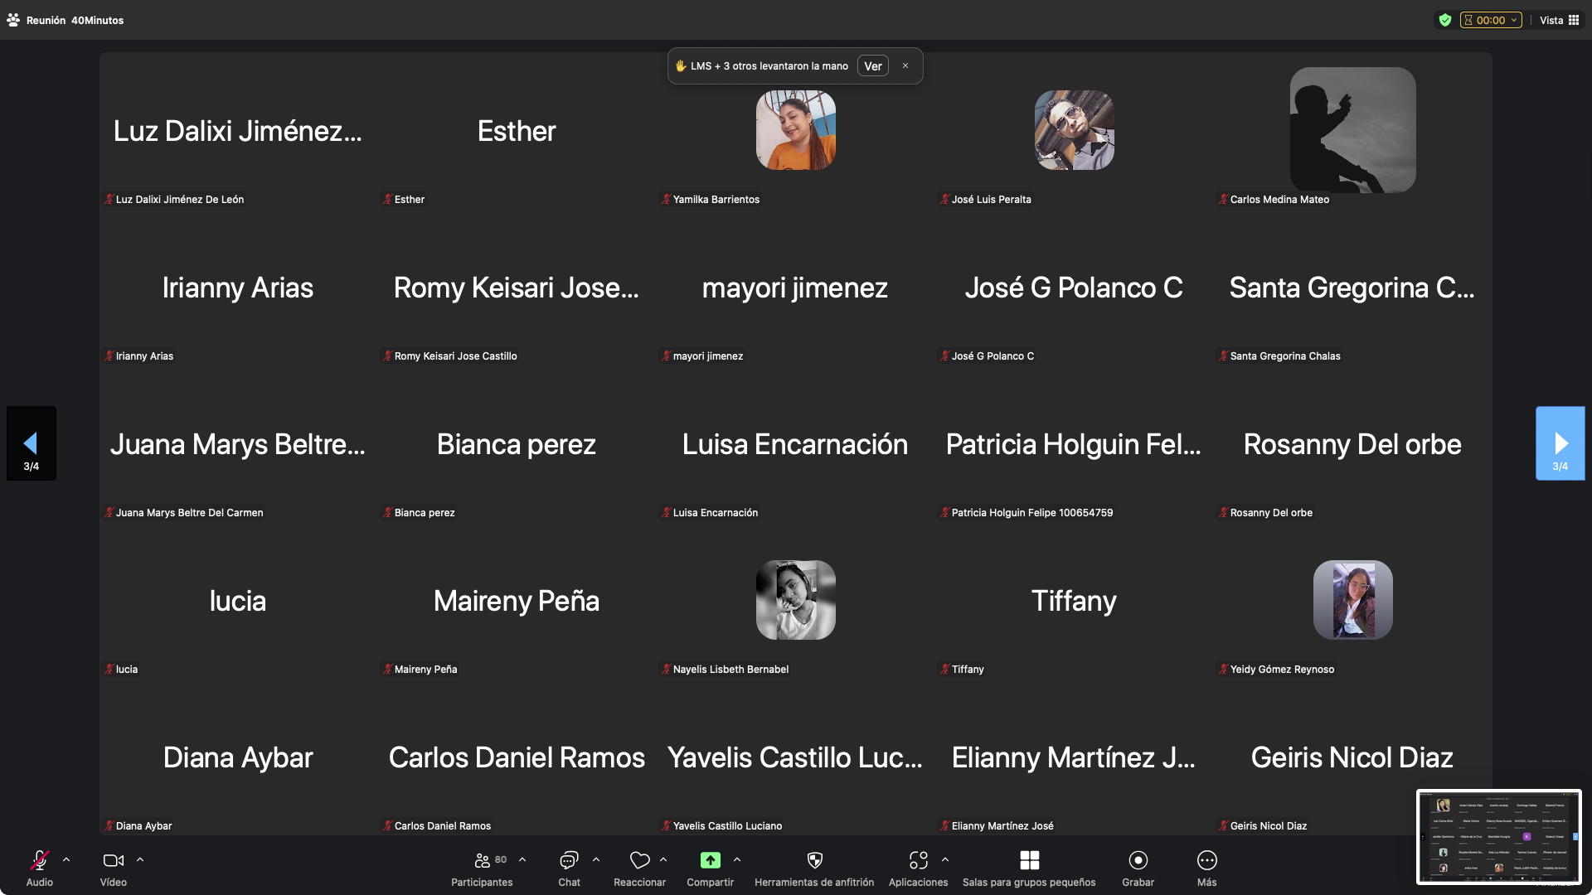Unmute using the Audio microphone icon
1592x895 pixels.
39,860
